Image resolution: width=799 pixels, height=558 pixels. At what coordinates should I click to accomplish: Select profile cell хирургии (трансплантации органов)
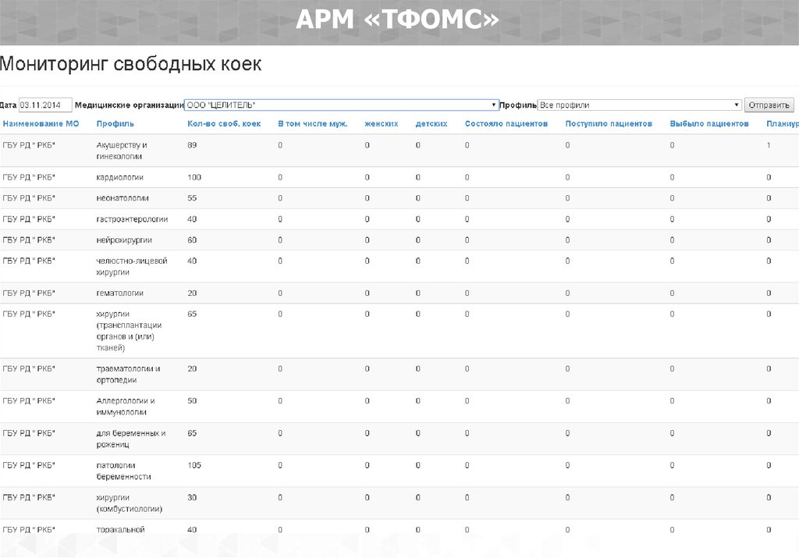(129, 331)
